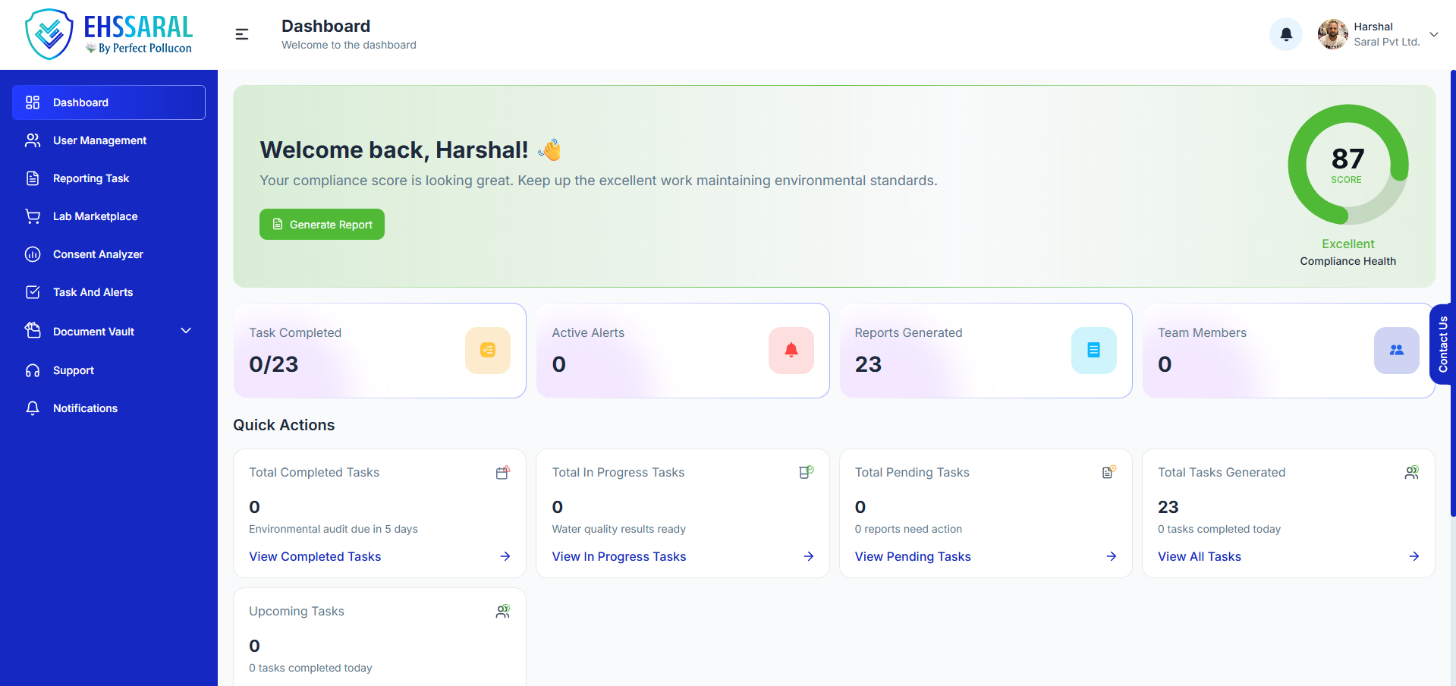The image size is (1456, 686).
Task: Click the purple Team Members icon
Action: pyautogui.click(x=1396, y=350)
